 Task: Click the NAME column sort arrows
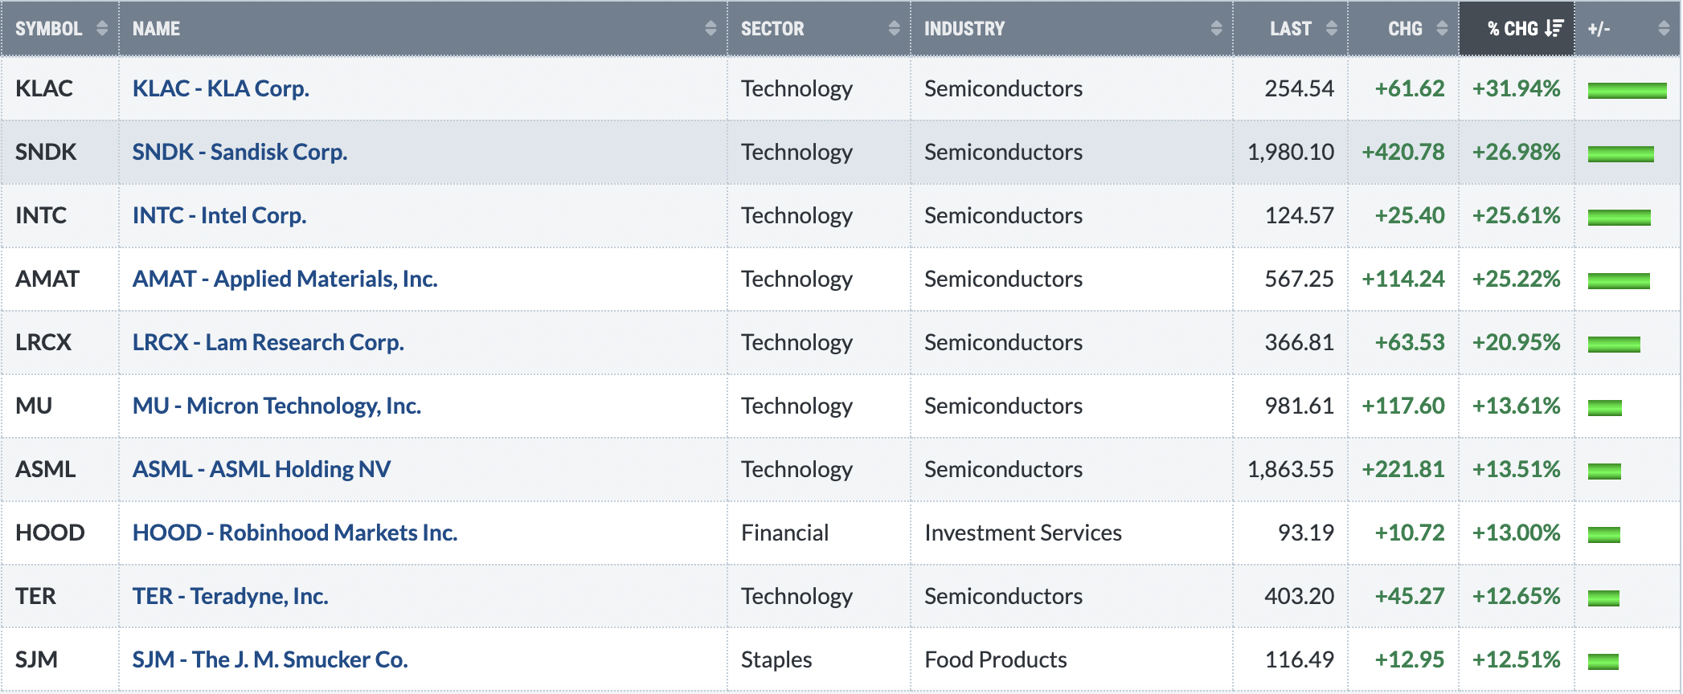point(710,28)
